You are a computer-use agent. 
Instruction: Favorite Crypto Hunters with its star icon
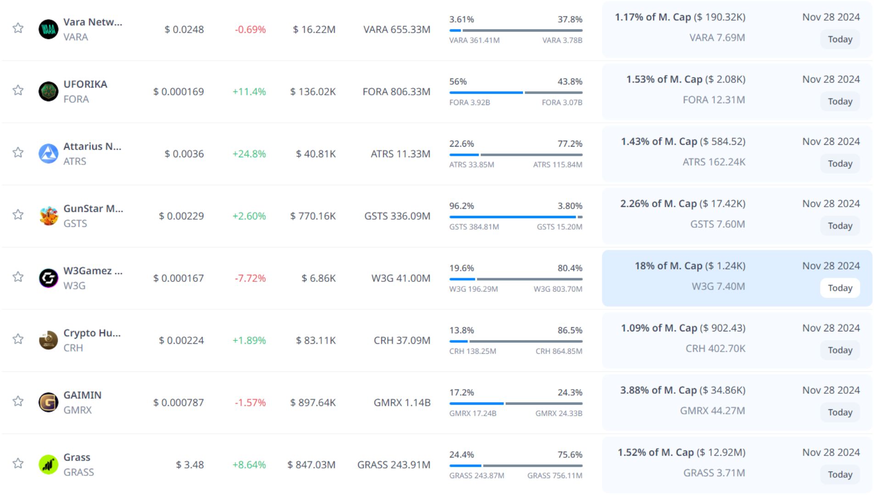[18, 339]
